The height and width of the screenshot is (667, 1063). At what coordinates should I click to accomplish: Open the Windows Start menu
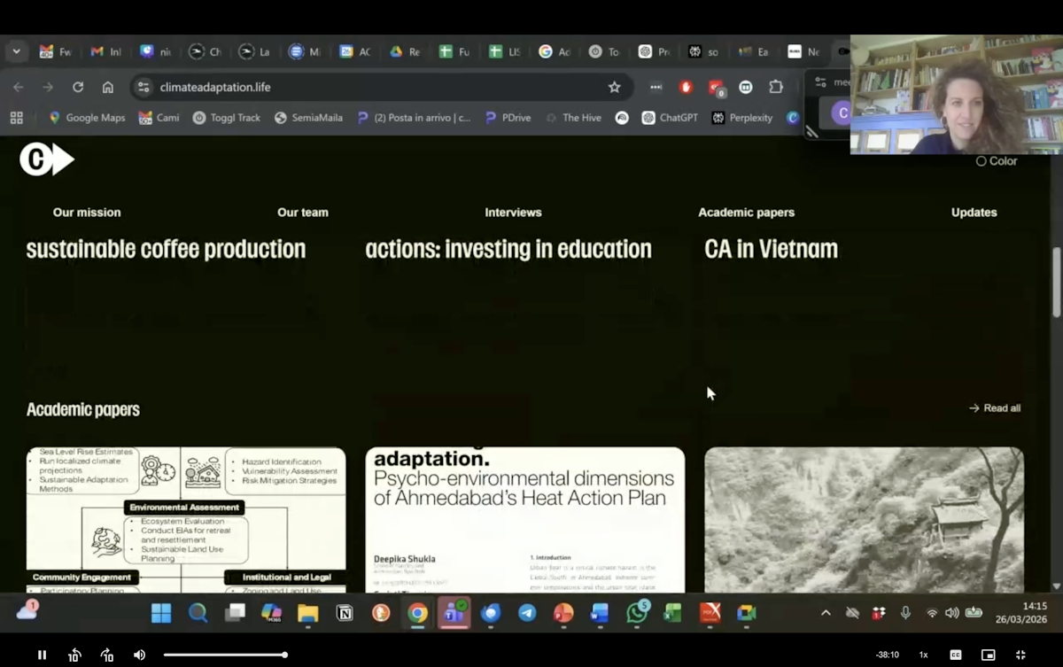pyautogui.click(x=161, y=613)
